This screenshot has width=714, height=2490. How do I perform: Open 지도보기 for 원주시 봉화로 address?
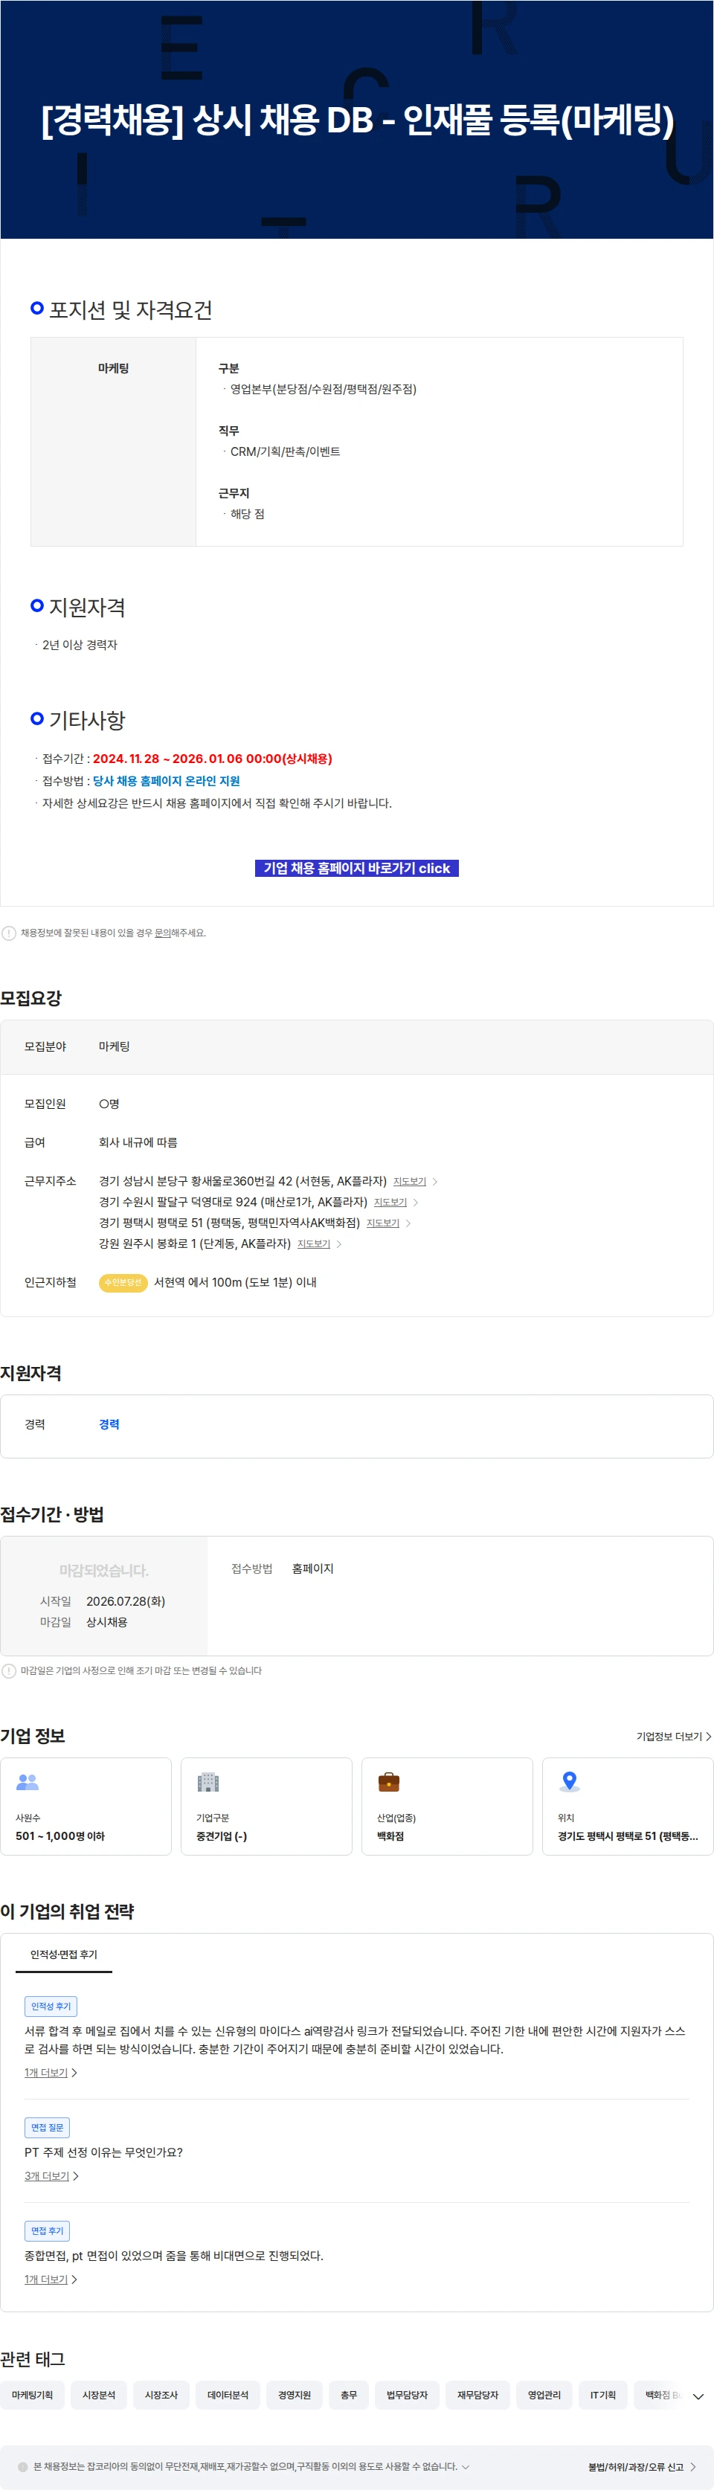pos(314,1244)
